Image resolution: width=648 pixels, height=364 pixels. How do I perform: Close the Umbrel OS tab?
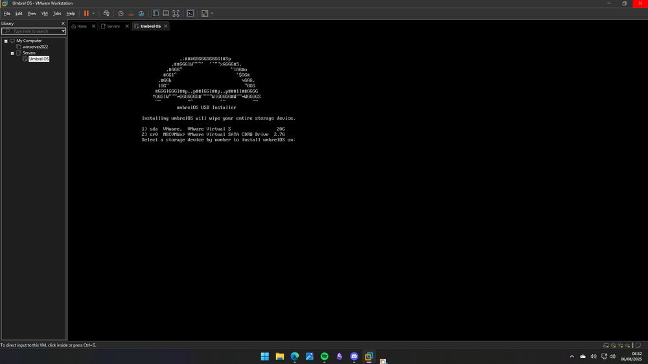pos(165,26)
